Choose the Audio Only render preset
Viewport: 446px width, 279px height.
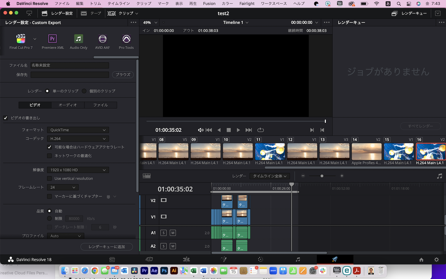pyautogui.click(x=79, y=41)
